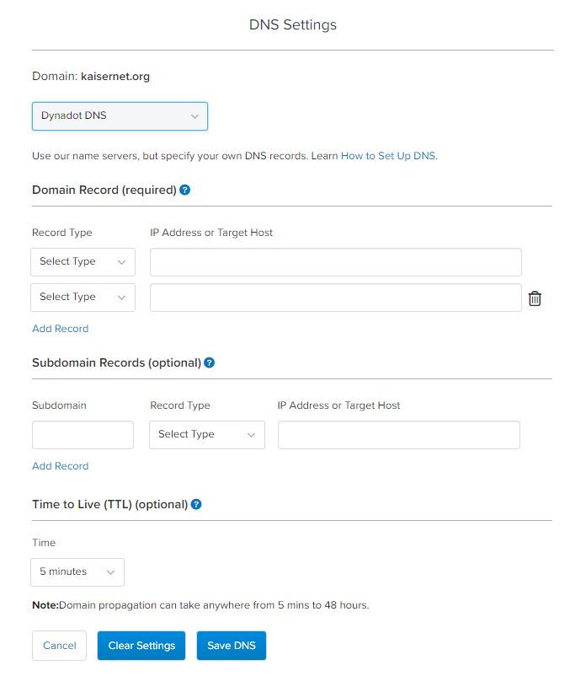Image resolution: width=586 pixels, height=676 pixels.
Task: Focus the second domain record target host field
Action: tap(335, 298)
